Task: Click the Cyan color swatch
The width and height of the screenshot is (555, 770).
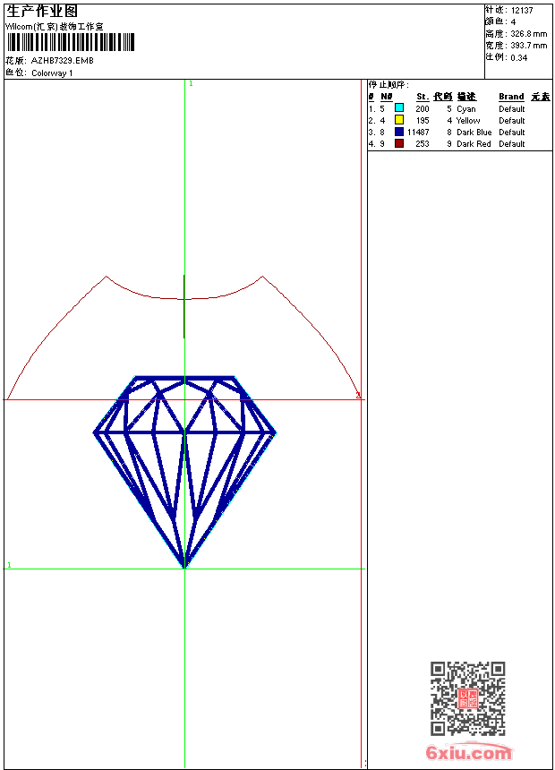Action: pos(399,108)
